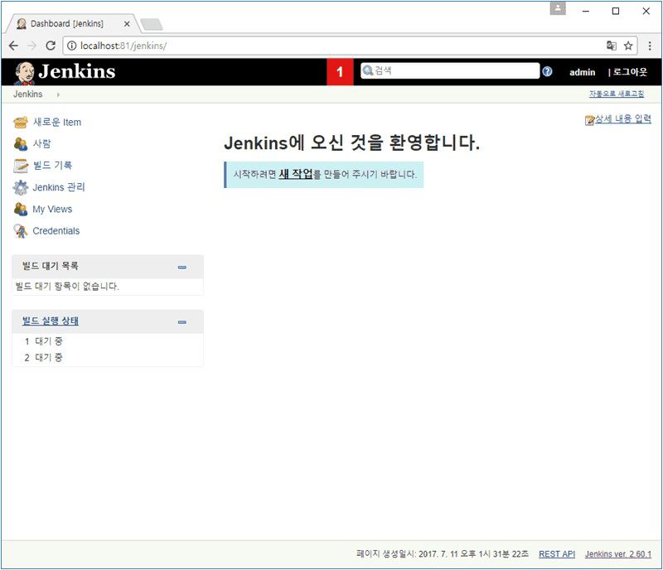Click the Jenkins header title text

pos(77,71)
